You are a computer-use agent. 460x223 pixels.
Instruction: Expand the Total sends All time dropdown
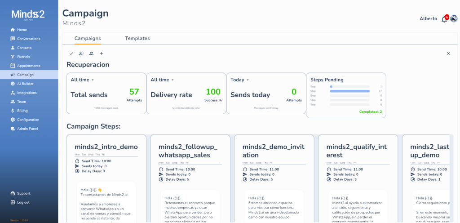pyautogui.click(x=83, y=80)
